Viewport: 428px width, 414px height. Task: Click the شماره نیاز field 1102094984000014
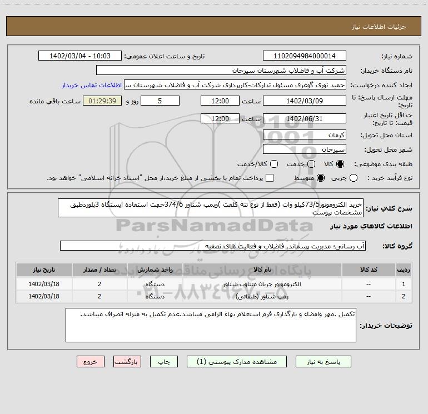(x=305, y=56)
